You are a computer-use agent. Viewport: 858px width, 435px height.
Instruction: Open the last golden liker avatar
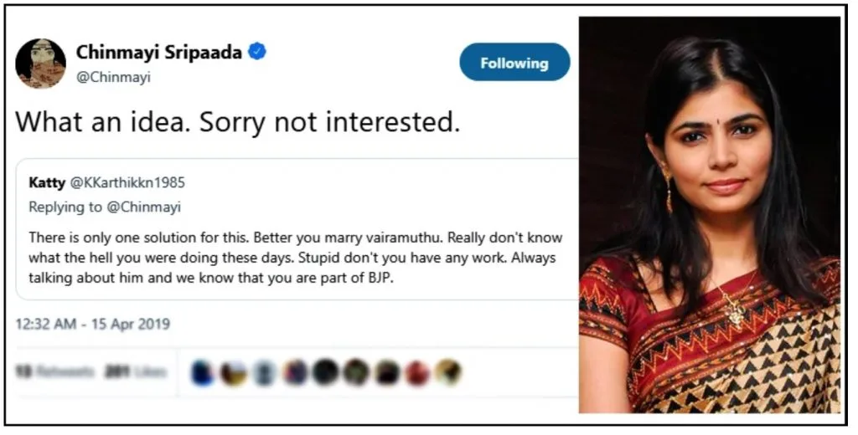coord(448,372)
